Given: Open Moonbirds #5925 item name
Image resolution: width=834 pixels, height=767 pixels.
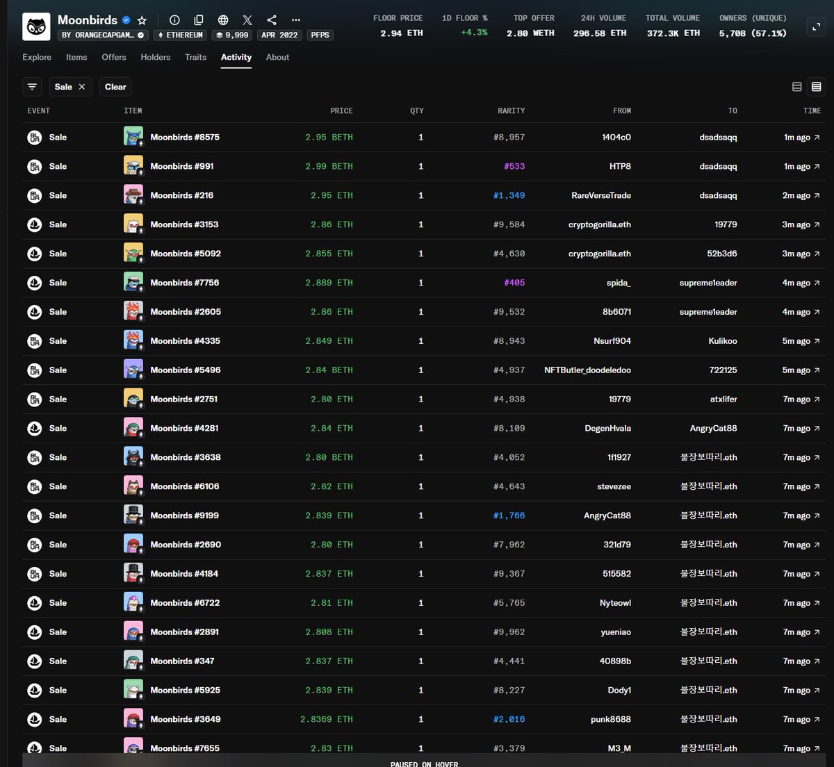Looking at the screenshot, I should [x=186, y=691].
